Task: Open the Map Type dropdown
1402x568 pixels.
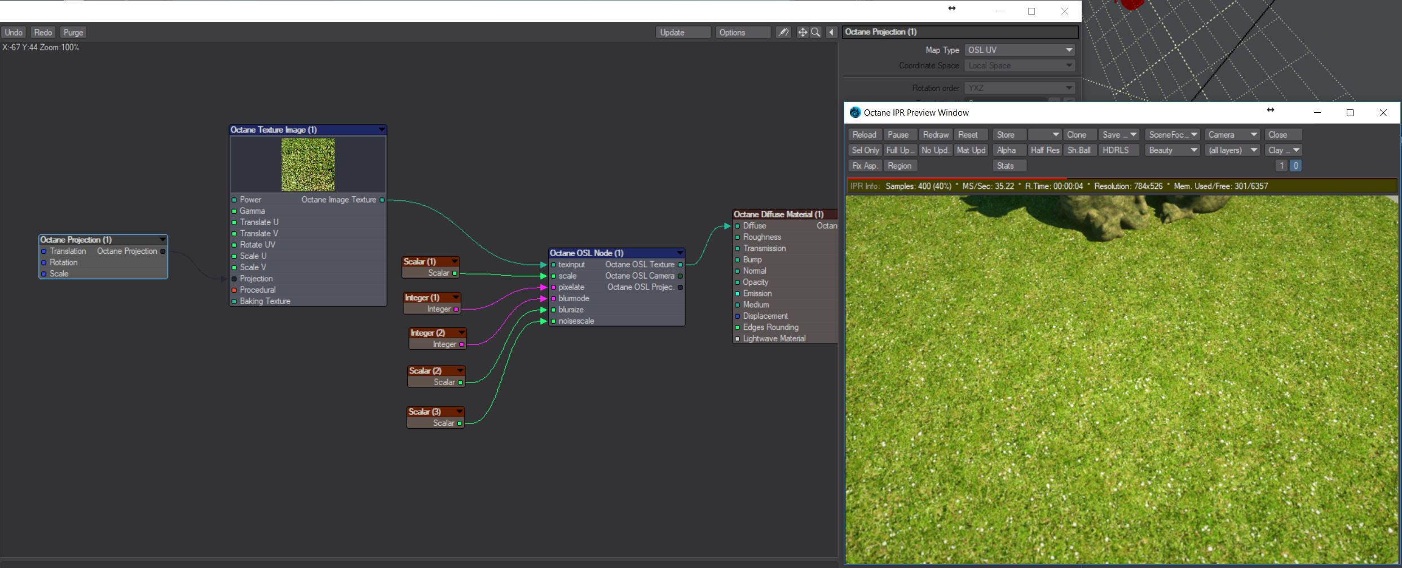Action: 1020,50
